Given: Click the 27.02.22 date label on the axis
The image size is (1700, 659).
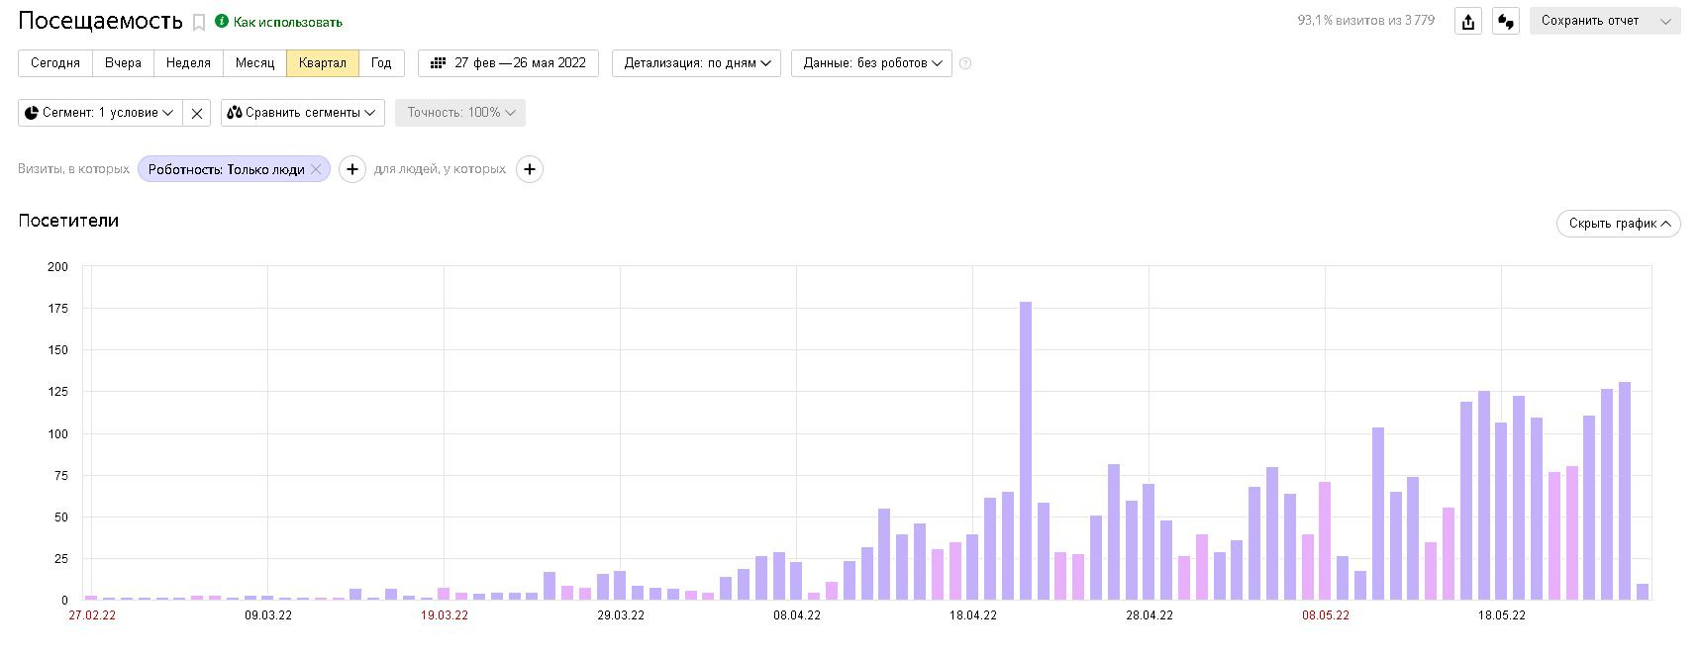Looking at the screenshot, I should point(92,615).
